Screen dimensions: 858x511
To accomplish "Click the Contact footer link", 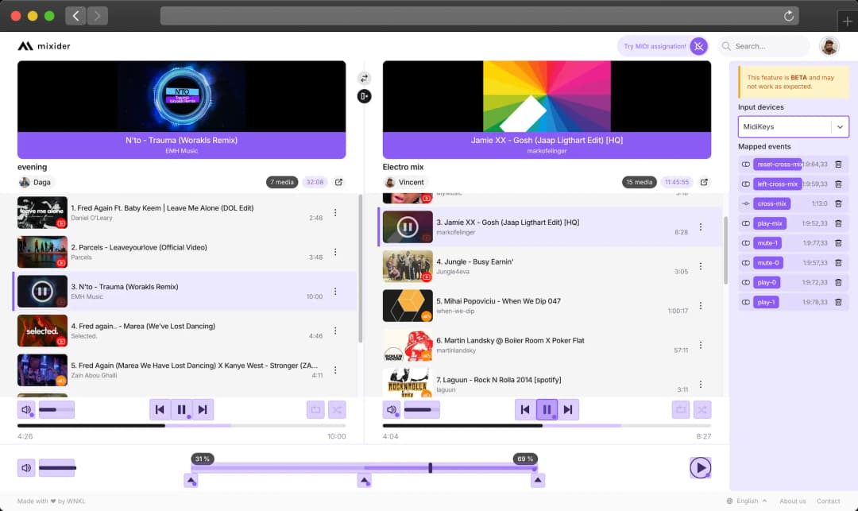I will [x=828, y=501].
